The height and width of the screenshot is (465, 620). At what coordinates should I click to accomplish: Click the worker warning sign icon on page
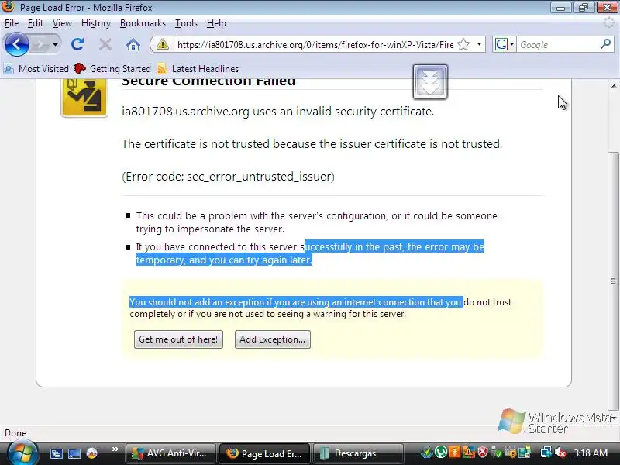(84, 98)
